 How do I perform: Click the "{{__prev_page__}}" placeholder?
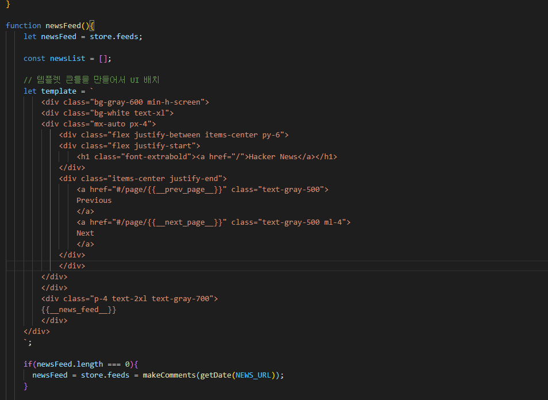185,189
